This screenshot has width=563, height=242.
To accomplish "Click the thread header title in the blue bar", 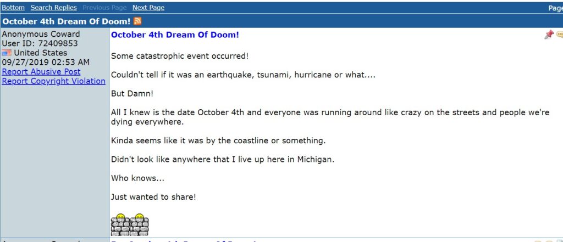I will [67, 21].
